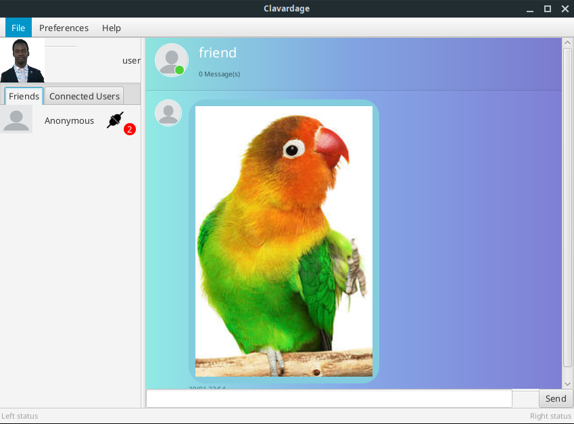Click the red unread badge showing 2
This screenshot has height=424, width=574.
[x=130, y=129]
